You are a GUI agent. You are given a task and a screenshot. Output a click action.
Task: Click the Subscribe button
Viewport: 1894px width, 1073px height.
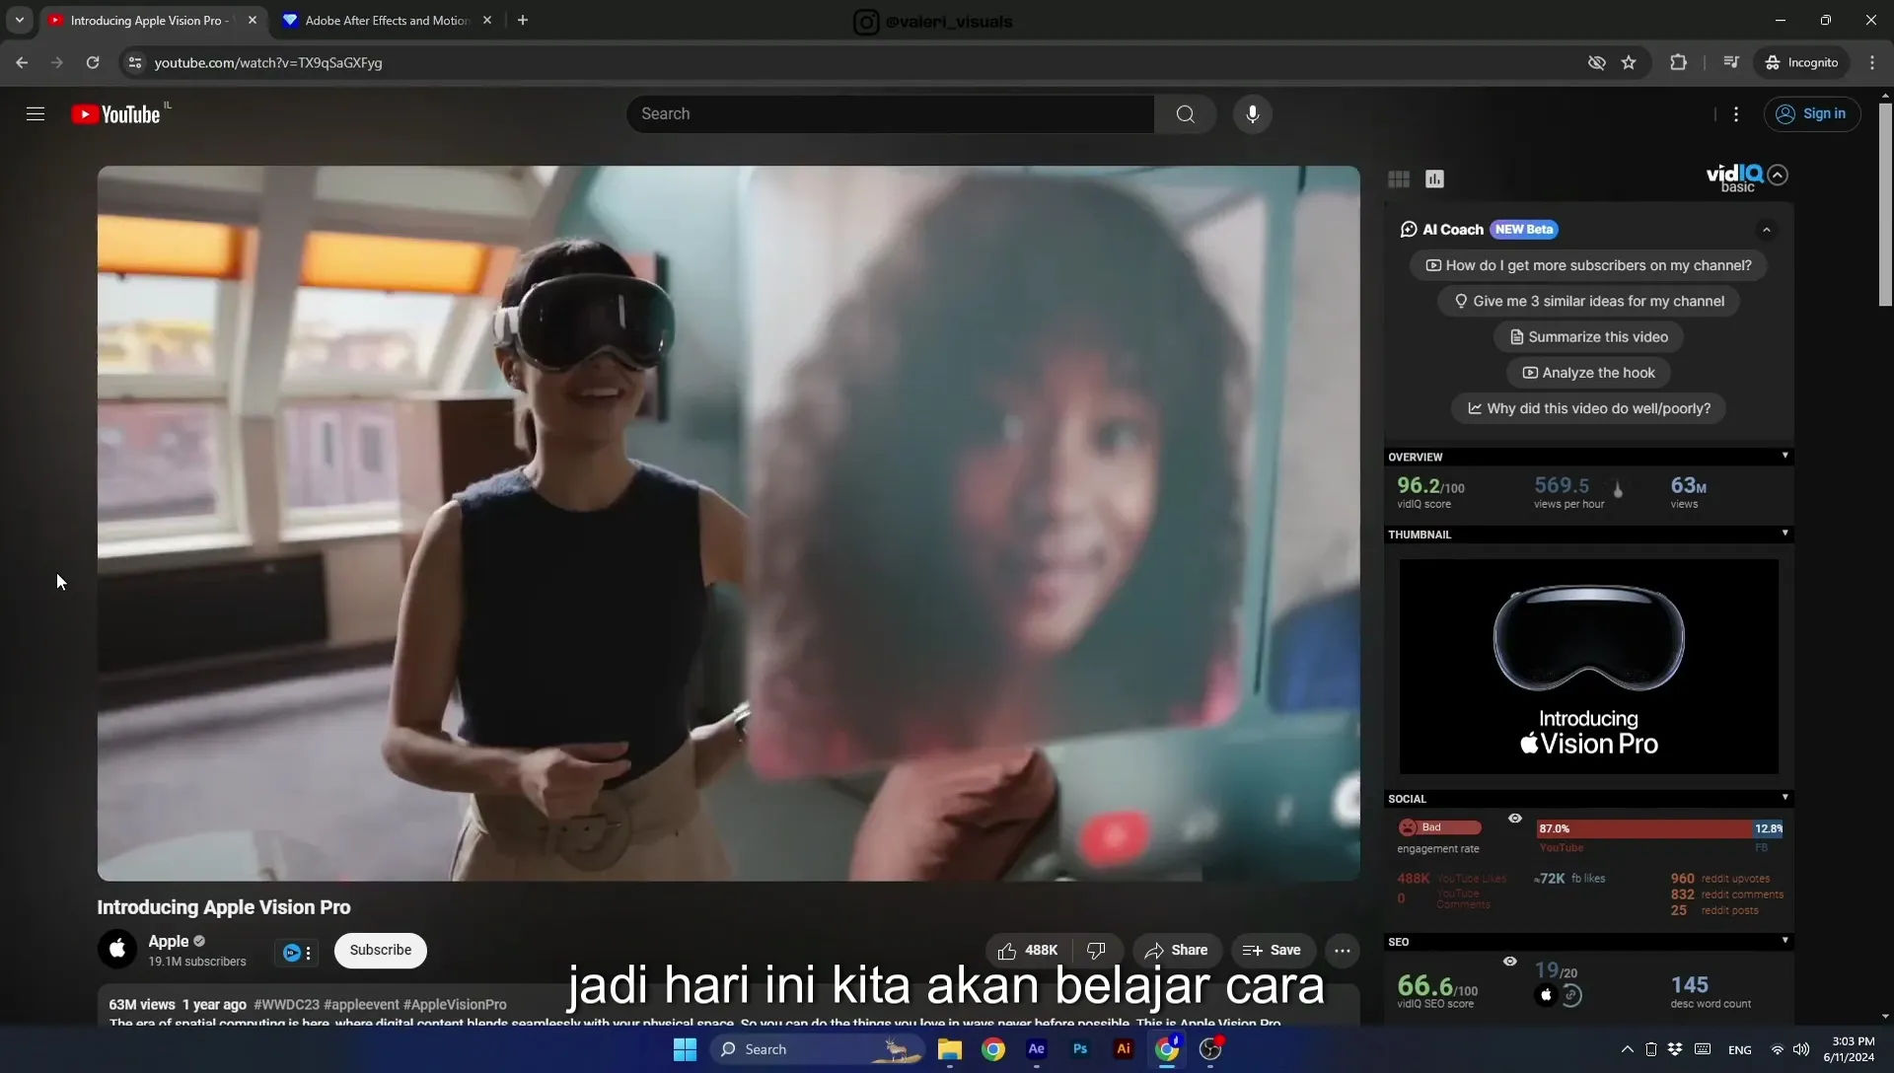point(381,951)
